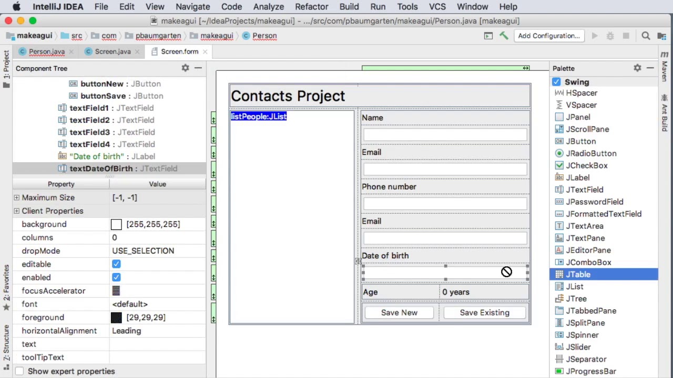Viewport: 673px width, 378px height.
Task: Select the Name text field
Action: [x=445, y=134]
